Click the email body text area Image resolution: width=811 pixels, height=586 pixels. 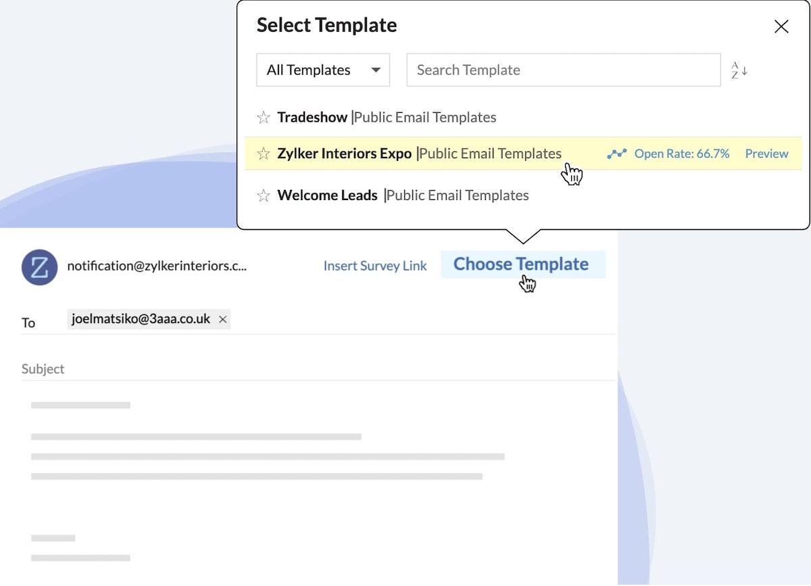click(x=318, y=487)
